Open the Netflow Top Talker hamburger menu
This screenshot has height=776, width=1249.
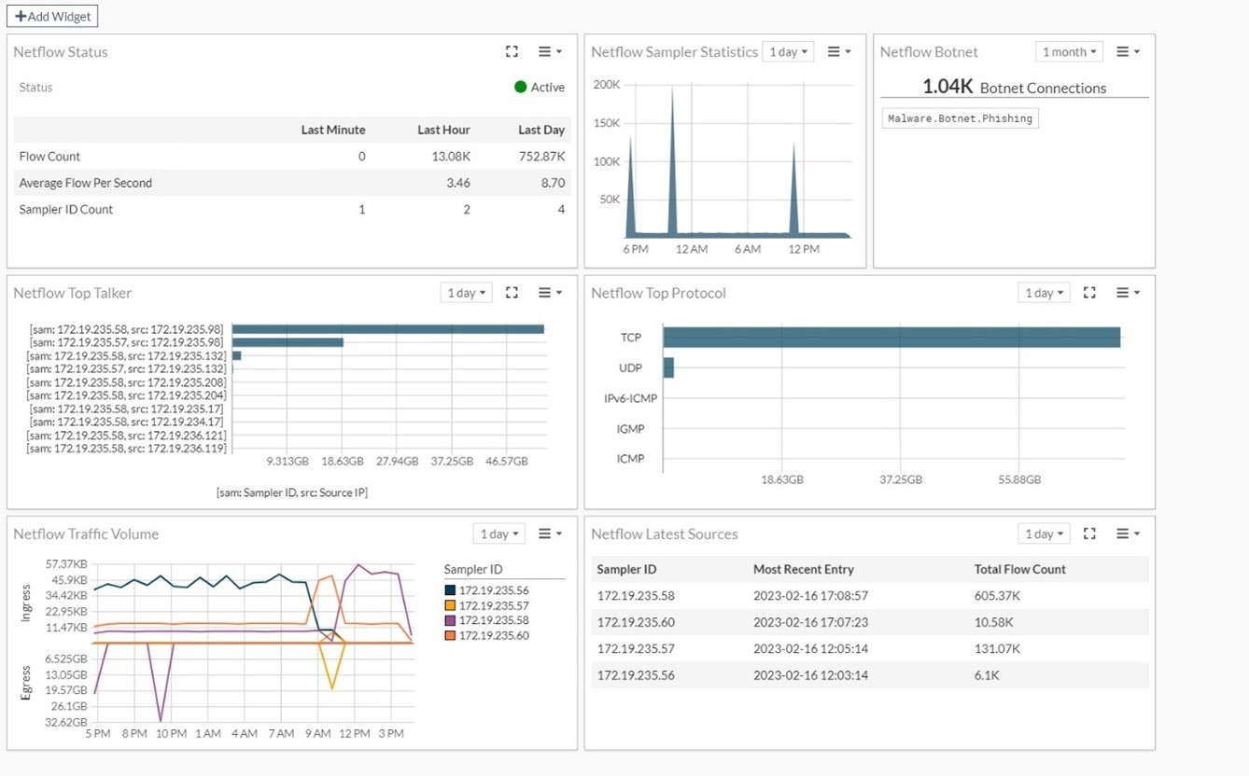(x=549, y=292)
